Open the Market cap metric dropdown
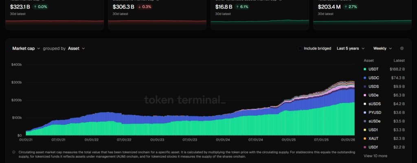Image resolution: width=417 pixels, height=163 pixels. [26, 48]
